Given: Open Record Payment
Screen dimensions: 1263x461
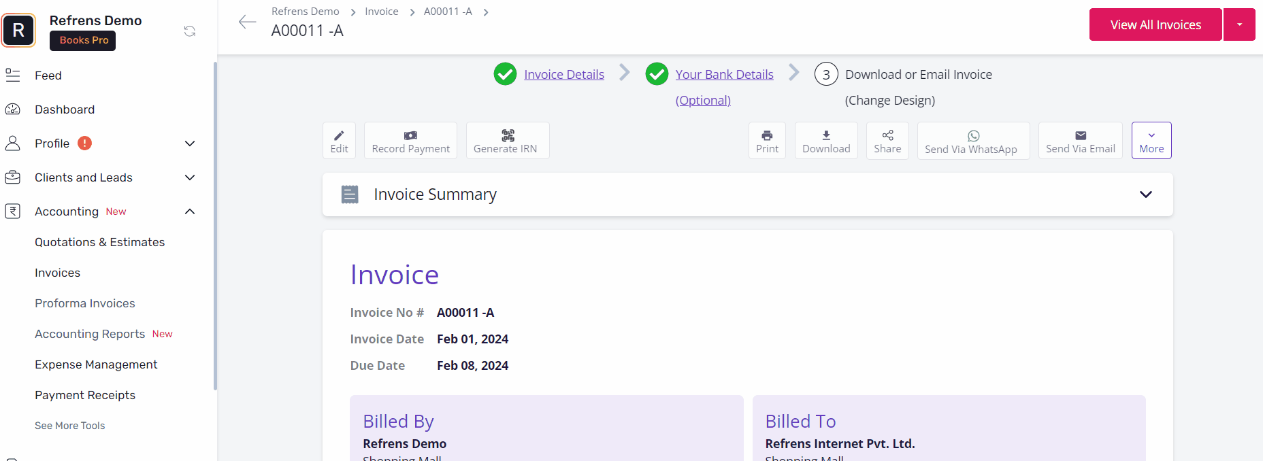Looking at the screenshot, I should (411, 141).
